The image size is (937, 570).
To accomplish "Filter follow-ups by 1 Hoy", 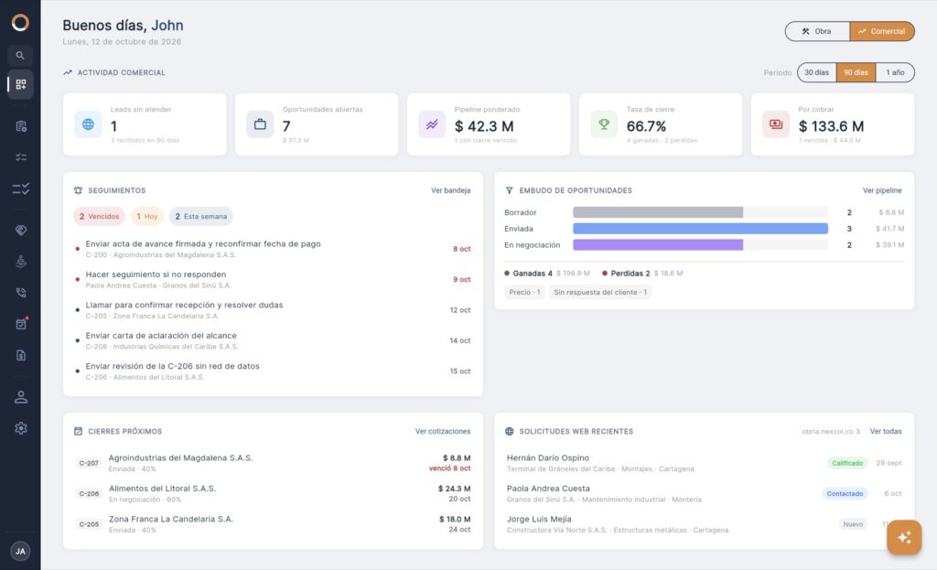I will [x=147, y=216].
